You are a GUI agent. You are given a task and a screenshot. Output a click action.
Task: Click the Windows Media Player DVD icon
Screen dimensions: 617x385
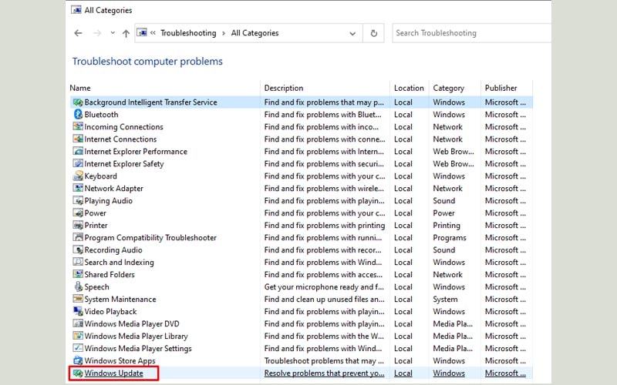78,323
